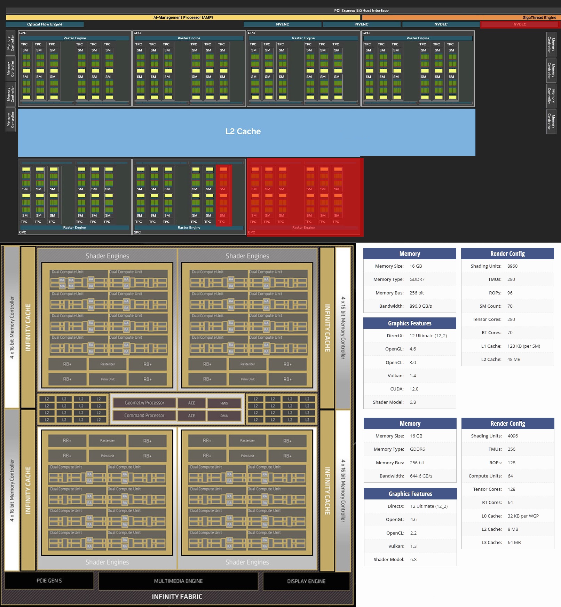Screen dimensions: 561x607
Task: Click the CUDA label
Action: [397, 389]
